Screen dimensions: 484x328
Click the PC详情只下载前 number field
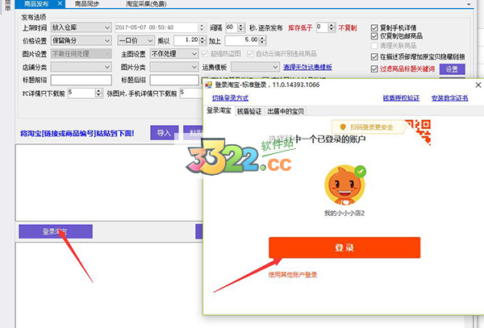[81, 93]
